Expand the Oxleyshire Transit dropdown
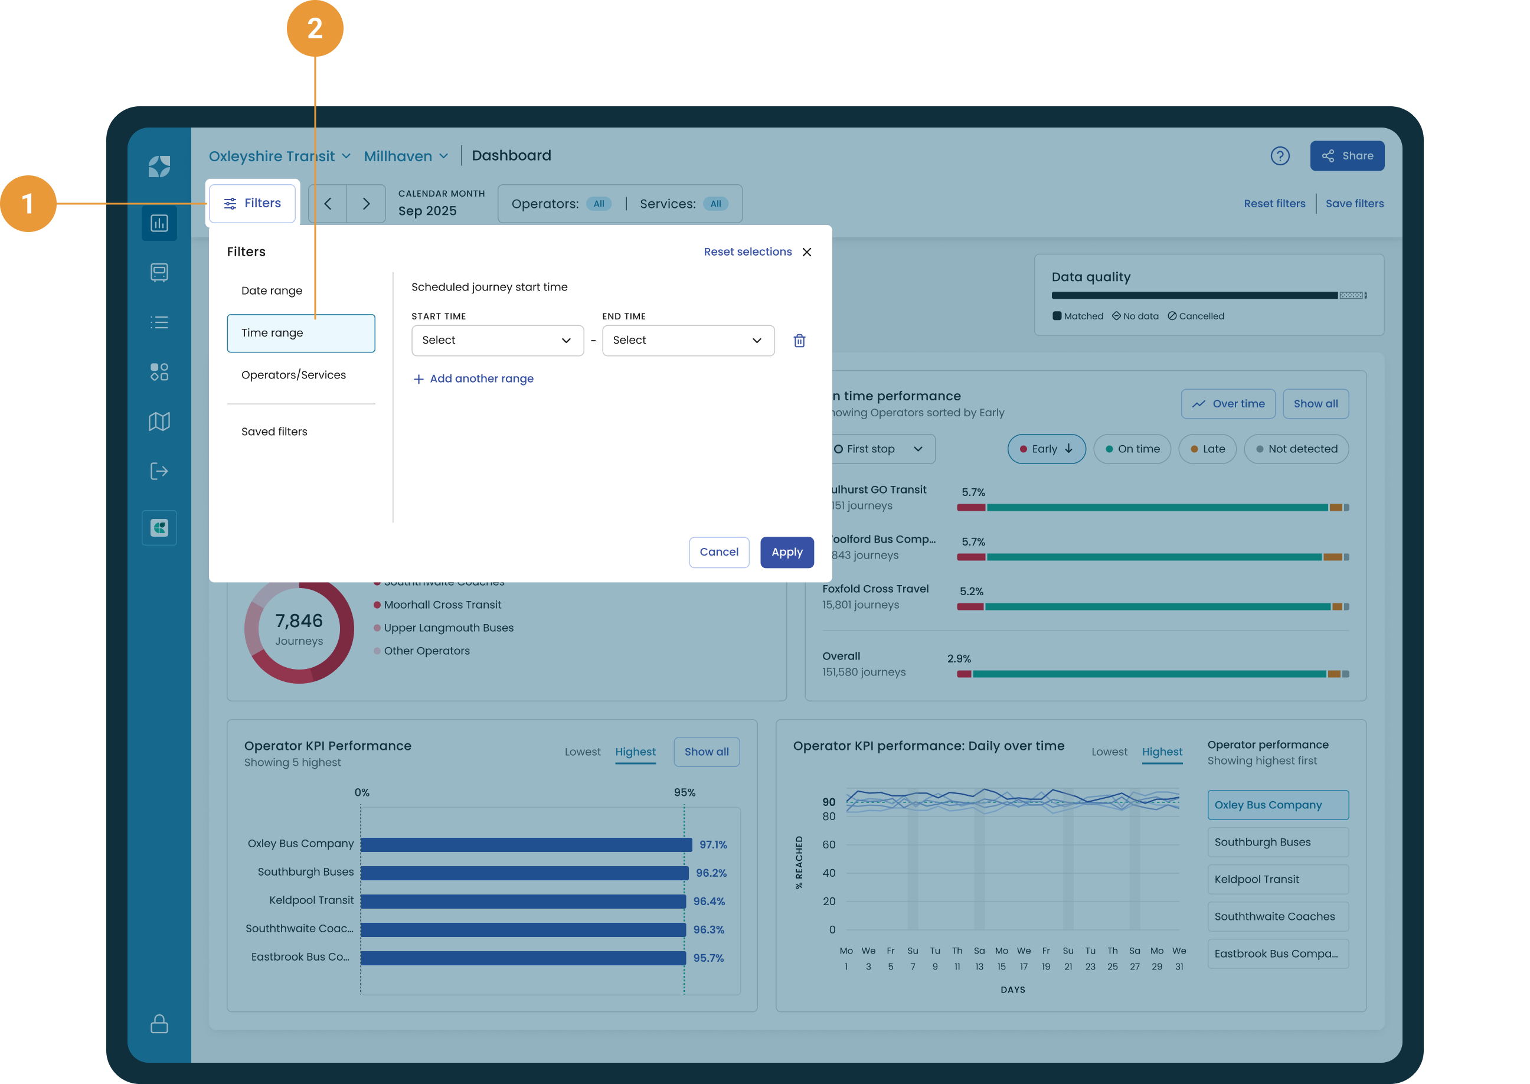This screenshot has height=1084, width=1530. click(280, 156)
